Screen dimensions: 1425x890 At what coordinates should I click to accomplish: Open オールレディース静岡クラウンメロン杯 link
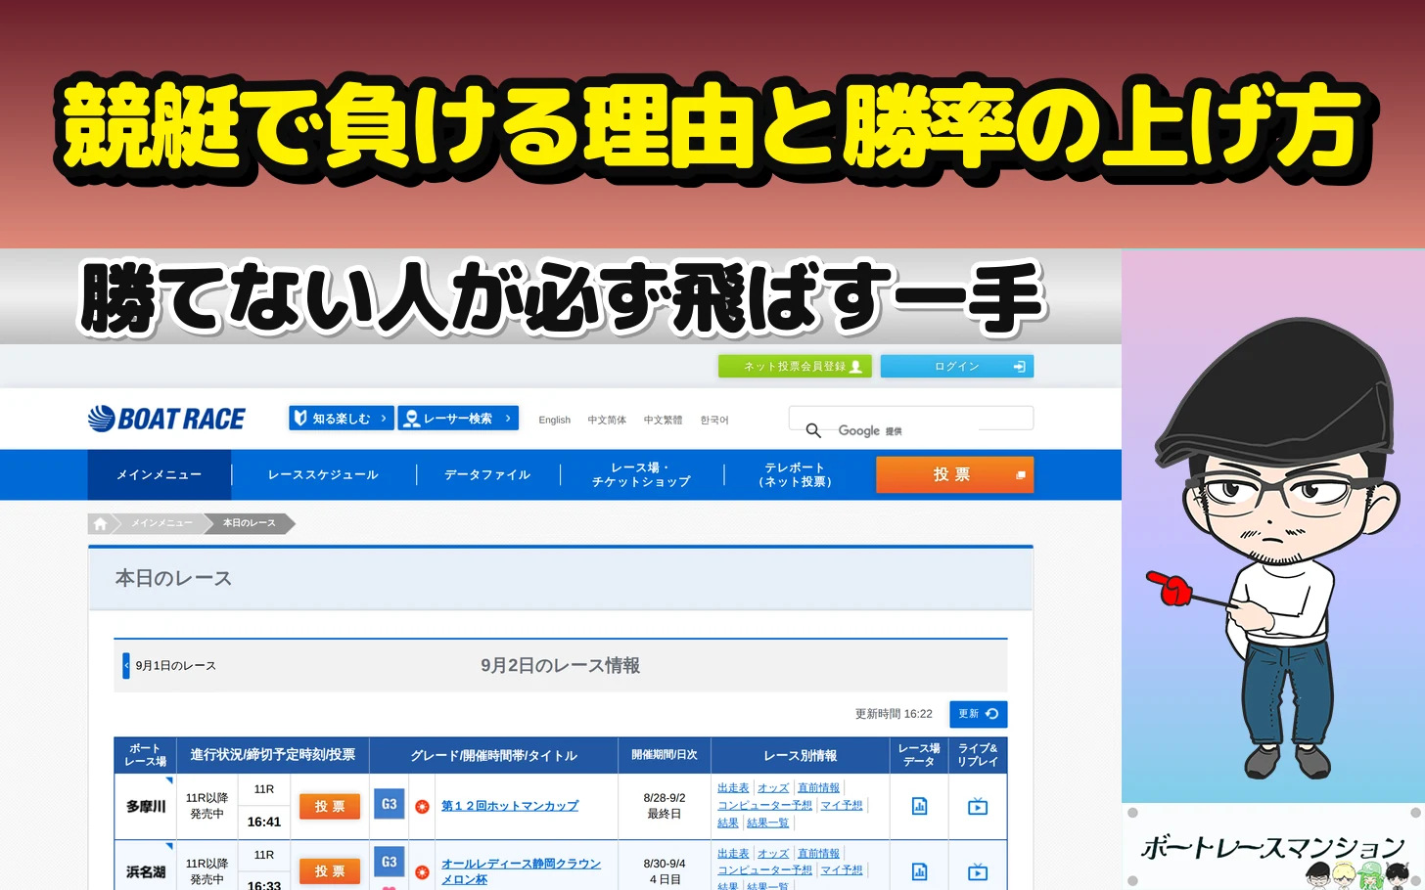521,871
